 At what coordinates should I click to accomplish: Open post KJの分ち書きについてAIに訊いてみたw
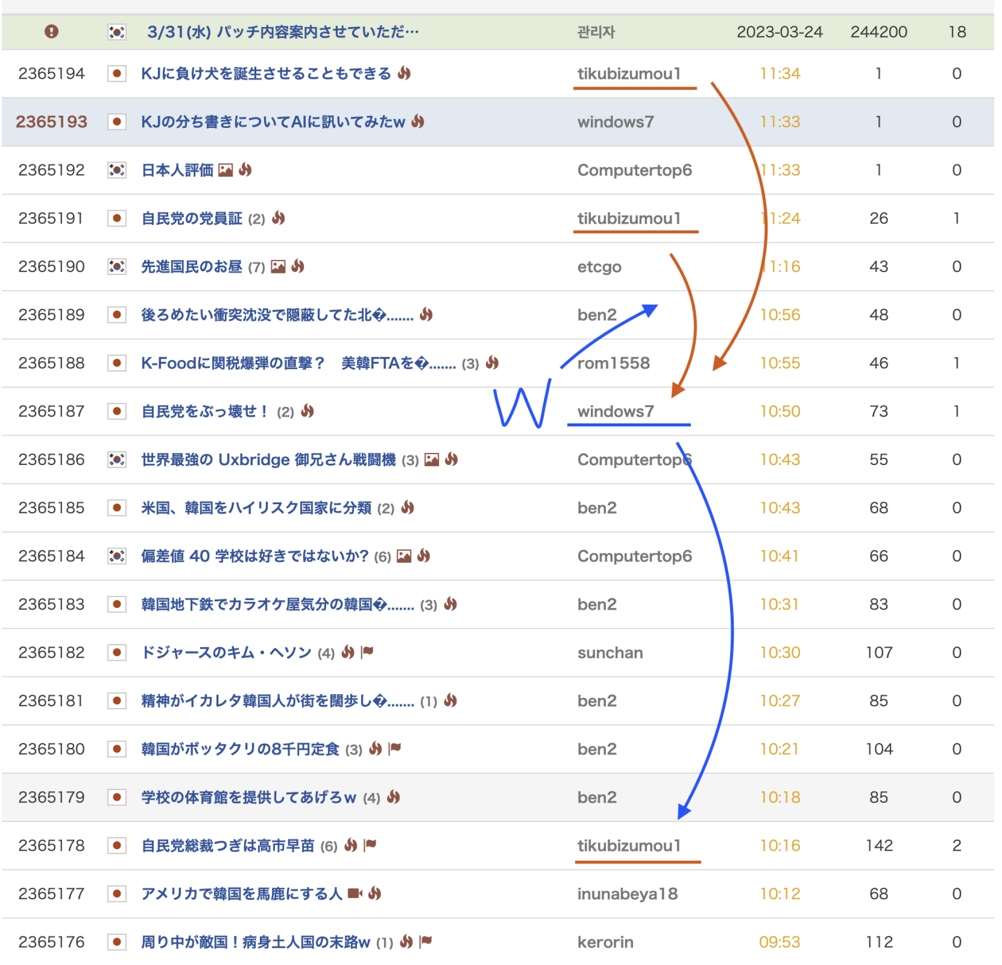pos(273,122)
